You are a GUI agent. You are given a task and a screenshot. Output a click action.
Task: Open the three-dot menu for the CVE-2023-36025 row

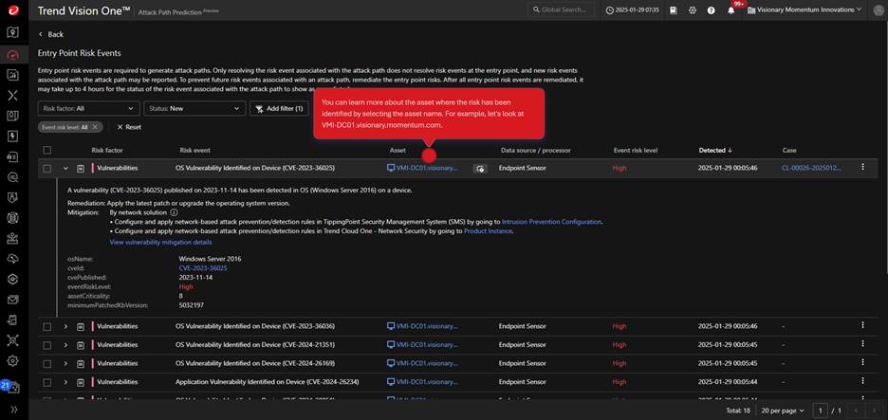coord(862,167)
